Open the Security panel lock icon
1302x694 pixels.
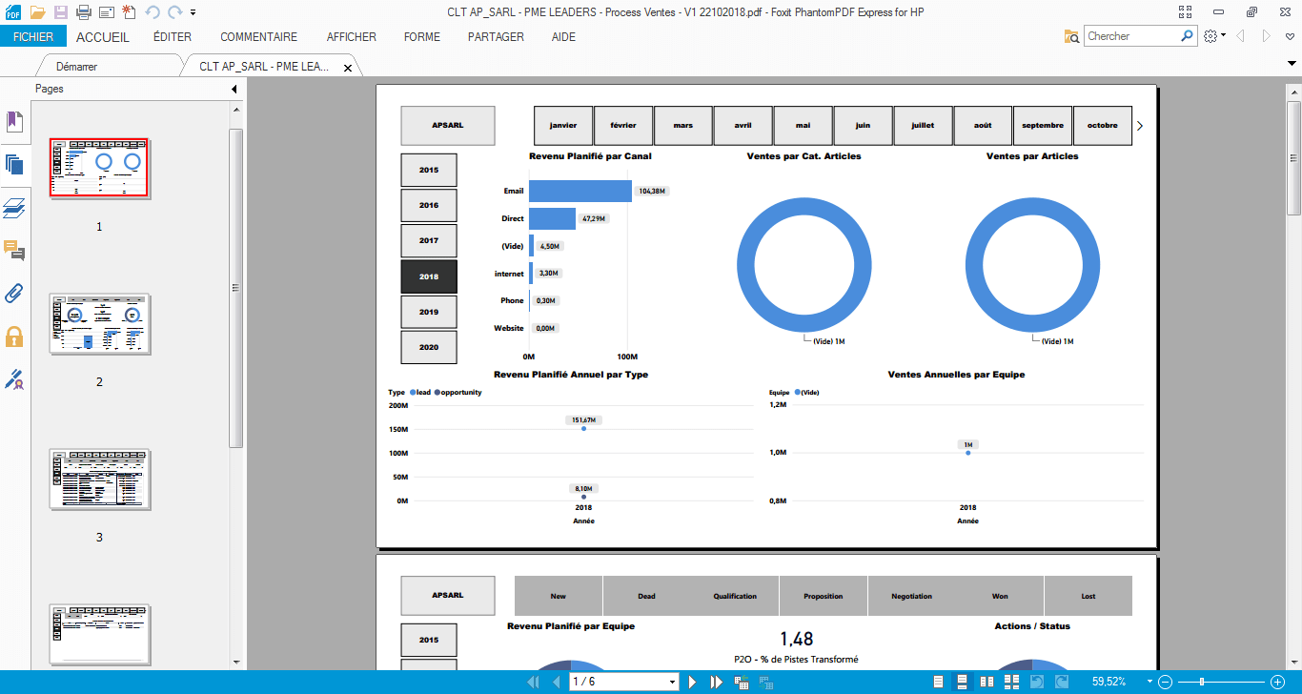13,336
